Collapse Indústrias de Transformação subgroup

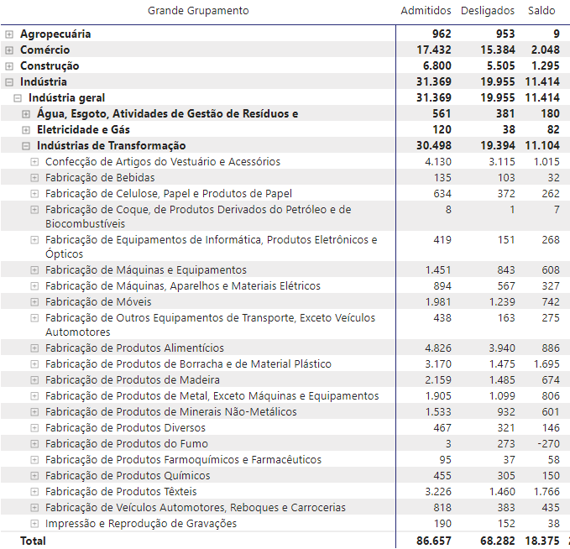[26, 146]
